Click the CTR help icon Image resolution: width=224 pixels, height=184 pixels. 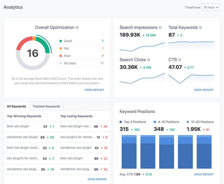[180, 60]
